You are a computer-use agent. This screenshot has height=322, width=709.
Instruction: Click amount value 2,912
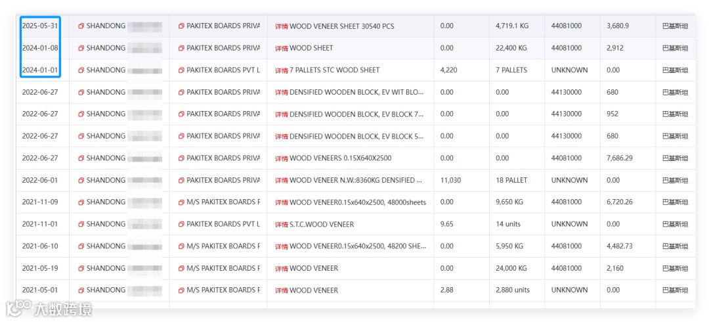tap(614, 48)
